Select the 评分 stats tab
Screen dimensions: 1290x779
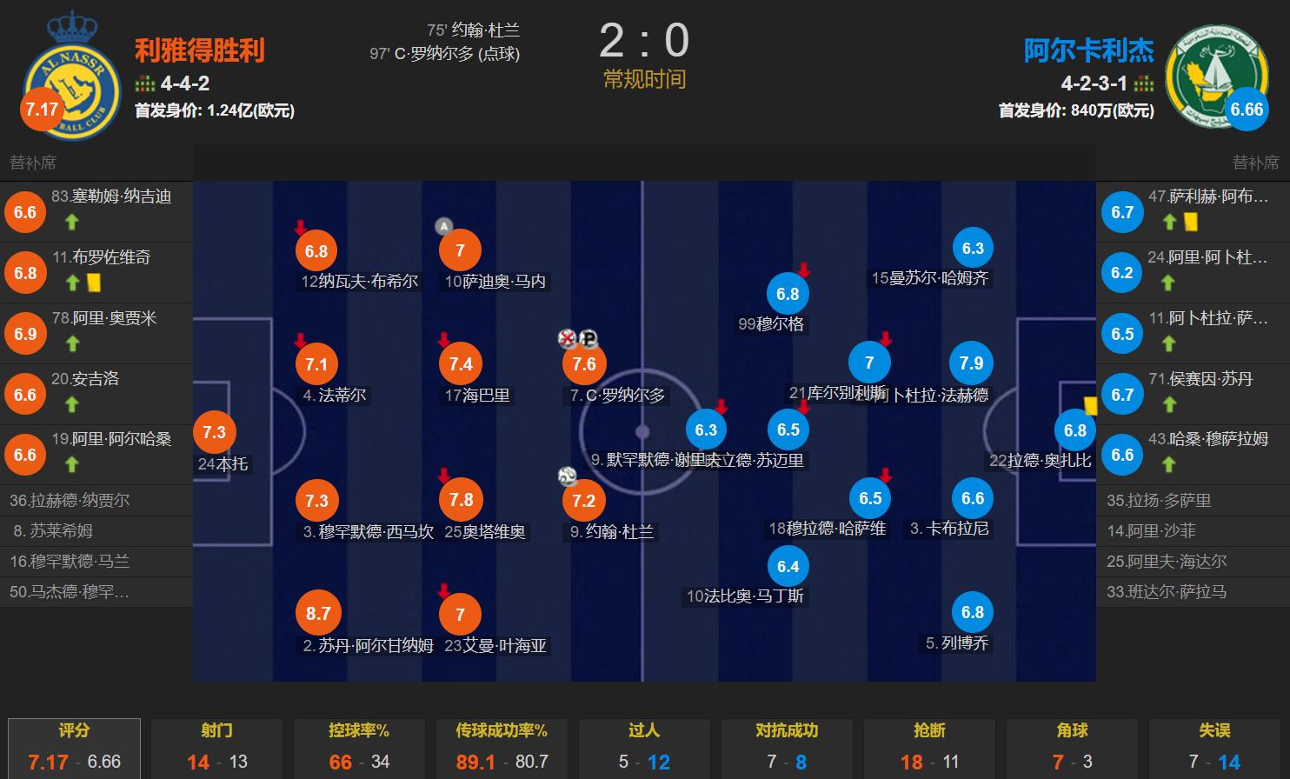coord(74,748)
